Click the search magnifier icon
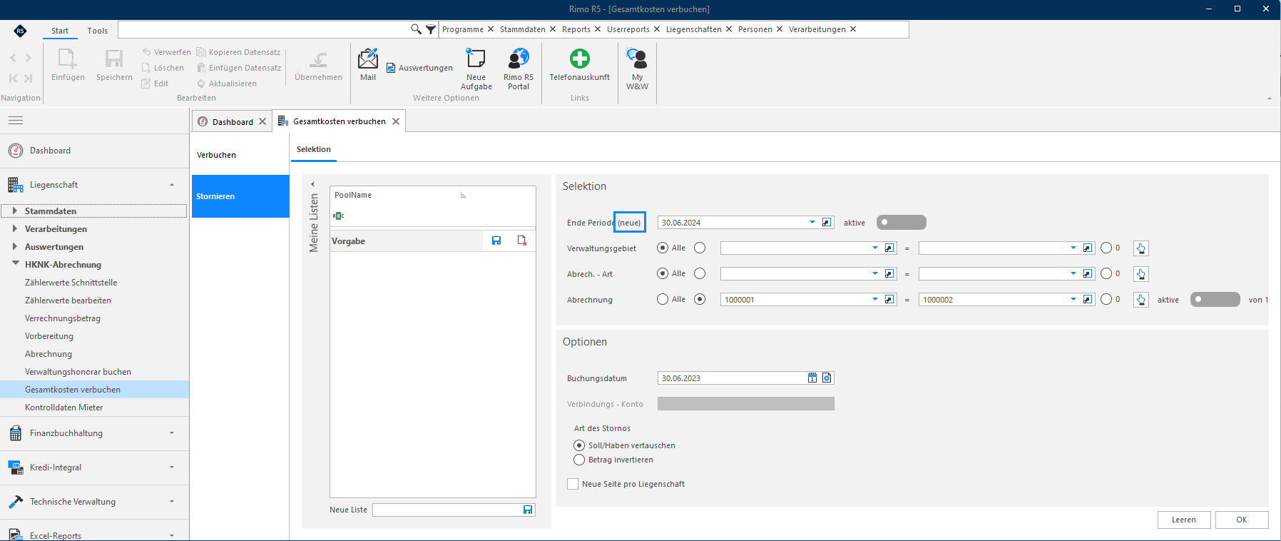 [416, 29]
